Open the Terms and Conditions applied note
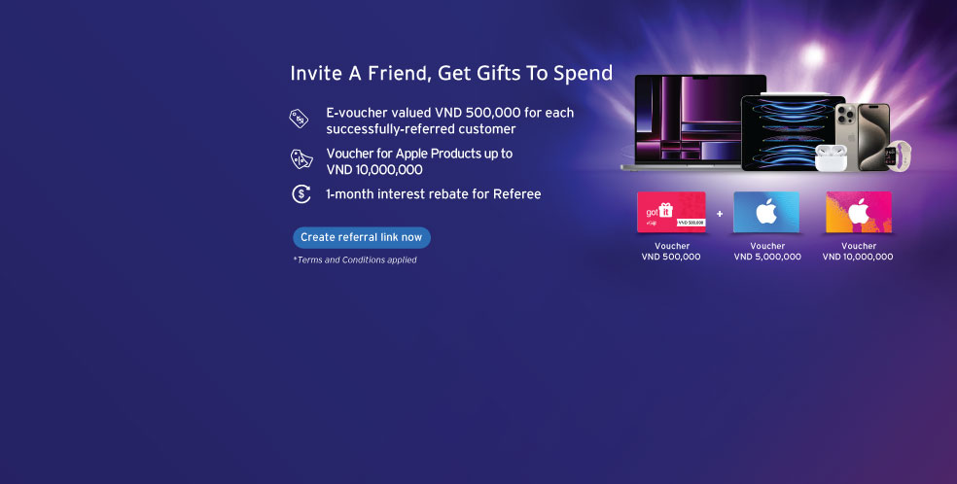 355,259
